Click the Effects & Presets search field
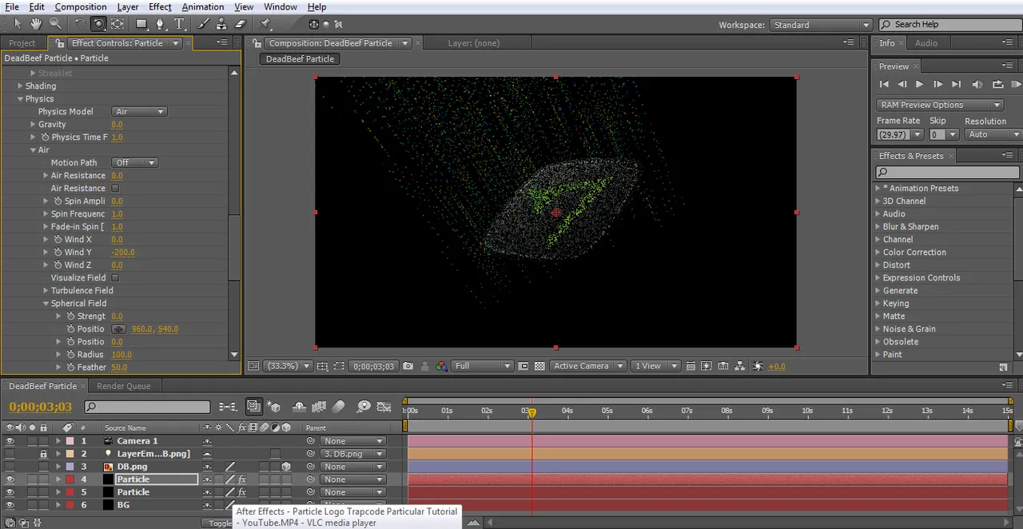Screen dimensions: 1023x529 click(948, 172)
